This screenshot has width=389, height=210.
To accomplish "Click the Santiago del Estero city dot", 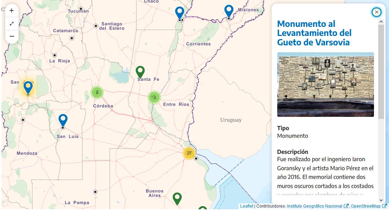I will click(96, 26).
